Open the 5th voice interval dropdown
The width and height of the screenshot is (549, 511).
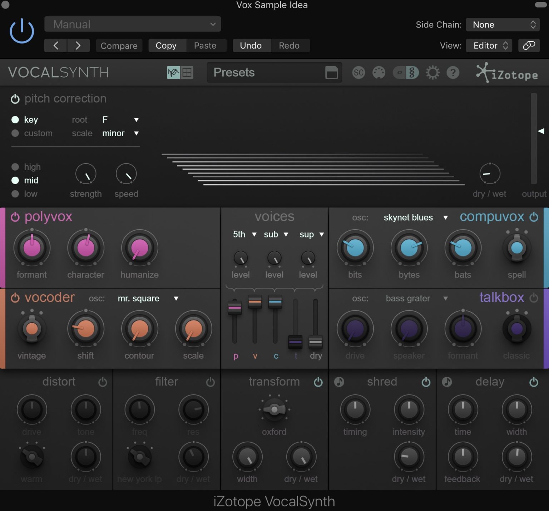244,234
